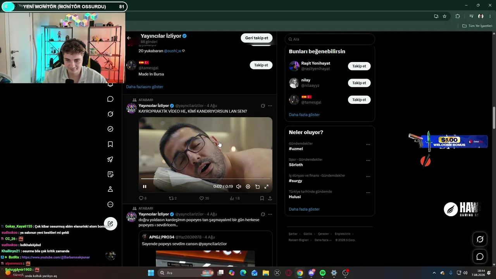This screenshot has width=496, height=279.
Task: Click Daha fazla göster under Neler oluyor
Action: (x=304, y=209)
